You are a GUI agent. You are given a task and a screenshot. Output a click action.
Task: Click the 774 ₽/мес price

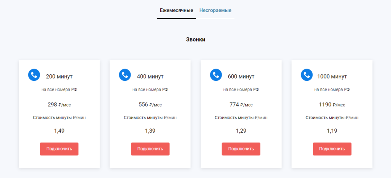pyautogui.click(x=241, y=104)
